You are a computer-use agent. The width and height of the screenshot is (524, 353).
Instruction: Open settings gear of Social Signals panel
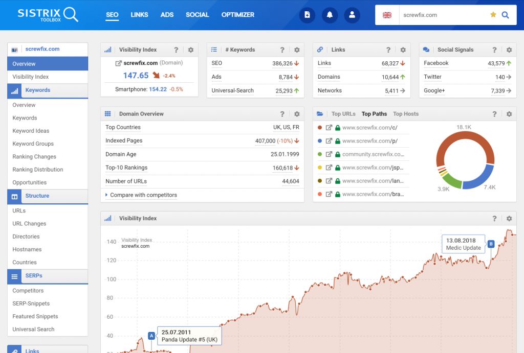tap(509, 50)
